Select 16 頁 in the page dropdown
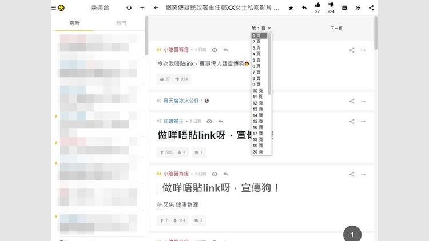 [x=259, y=127]
